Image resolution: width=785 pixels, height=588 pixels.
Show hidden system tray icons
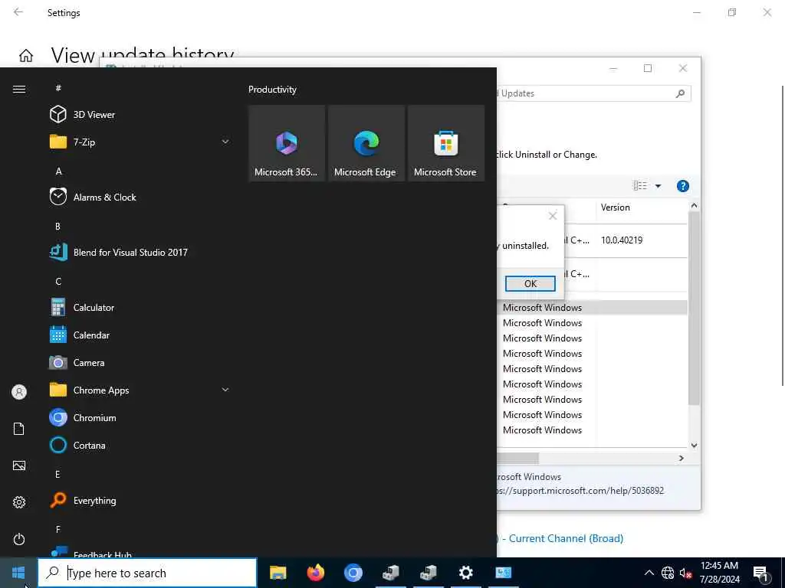[649, 573]
